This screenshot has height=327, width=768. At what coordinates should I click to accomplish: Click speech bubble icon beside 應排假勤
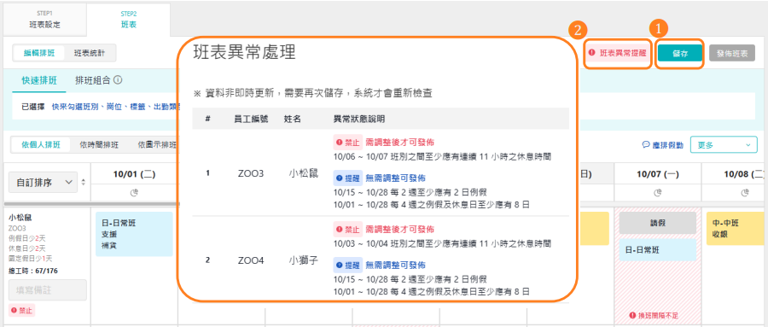coord(646,145)
